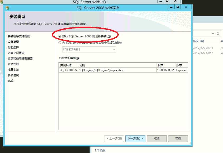Select 安装规则 step in sidebar
223x153 pixels.
(x=13, y=64)
